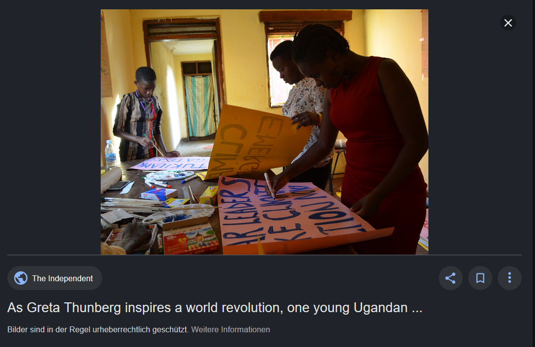Image resolution: width=535 pixels, height=347 pixels.
Task: Open the Greta Thunberg article title
Action: pyautogui.click(x=215, y=307)
